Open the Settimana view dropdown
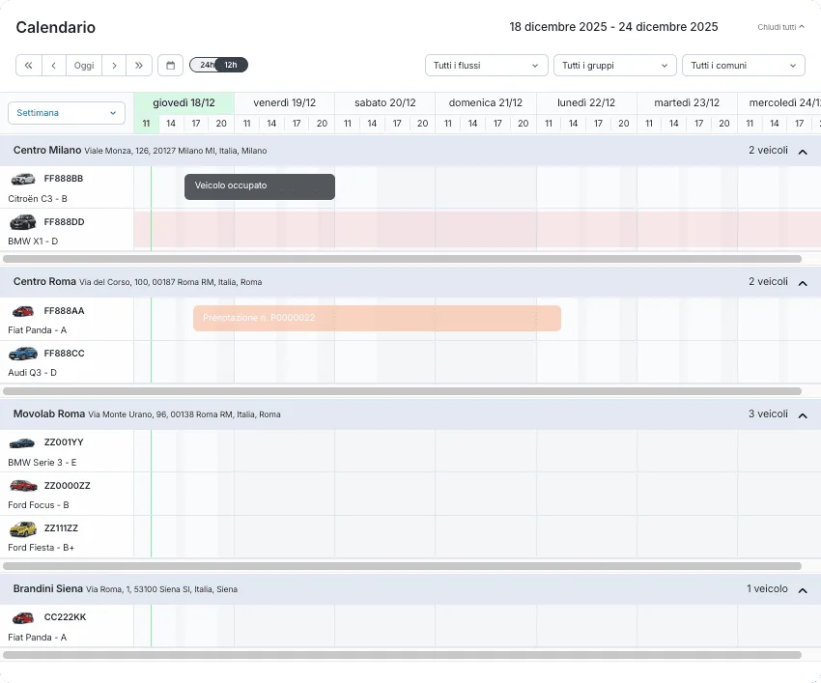This screenshot has width=821, height=683. (x=67, y=113)
